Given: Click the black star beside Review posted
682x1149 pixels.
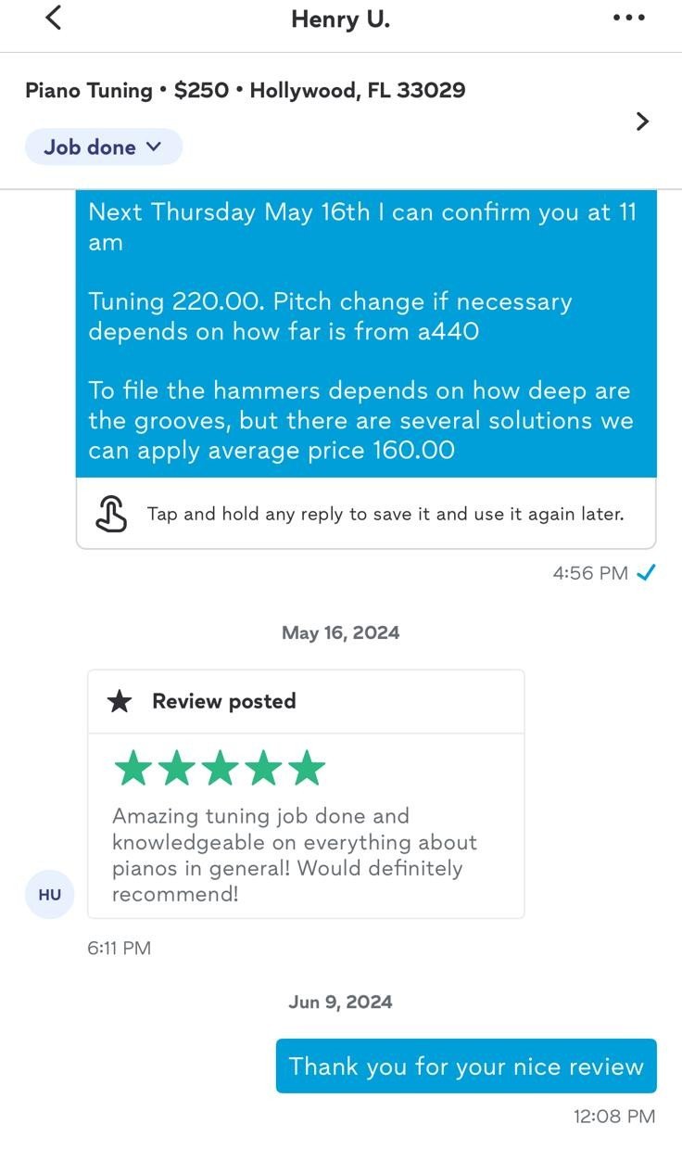Looking at the screenshot, I should coord(120,701).
